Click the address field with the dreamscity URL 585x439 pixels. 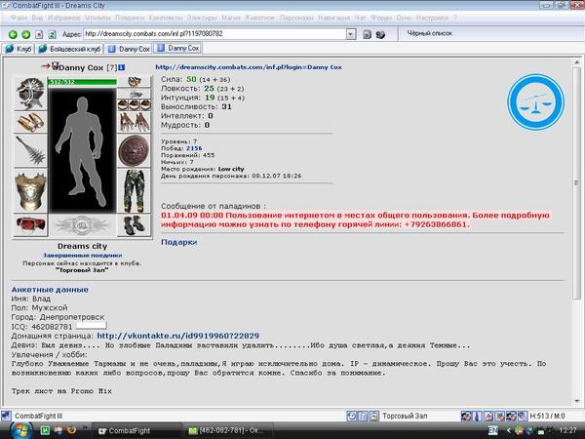(x=214, y=34)
